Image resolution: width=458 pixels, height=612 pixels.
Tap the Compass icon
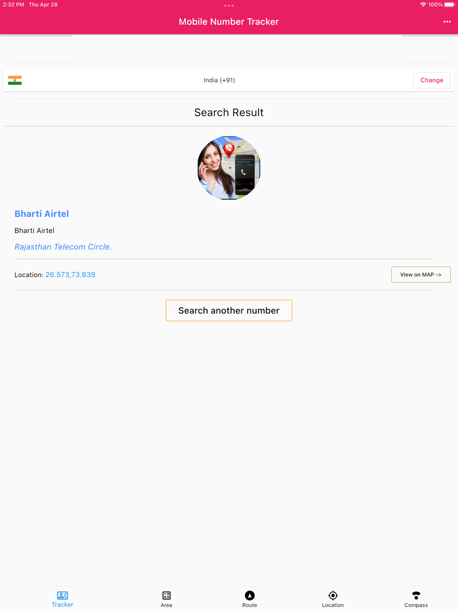click(x=416, y=595)
